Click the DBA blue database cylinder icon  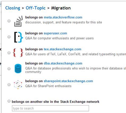pos(18,68)
